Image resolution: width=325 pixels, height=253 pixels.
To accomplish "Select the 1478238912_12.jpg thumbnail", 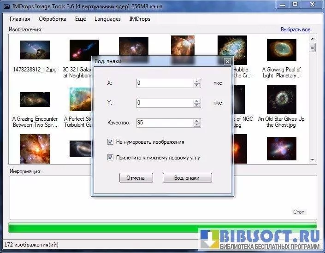I will tap(35, 50).
